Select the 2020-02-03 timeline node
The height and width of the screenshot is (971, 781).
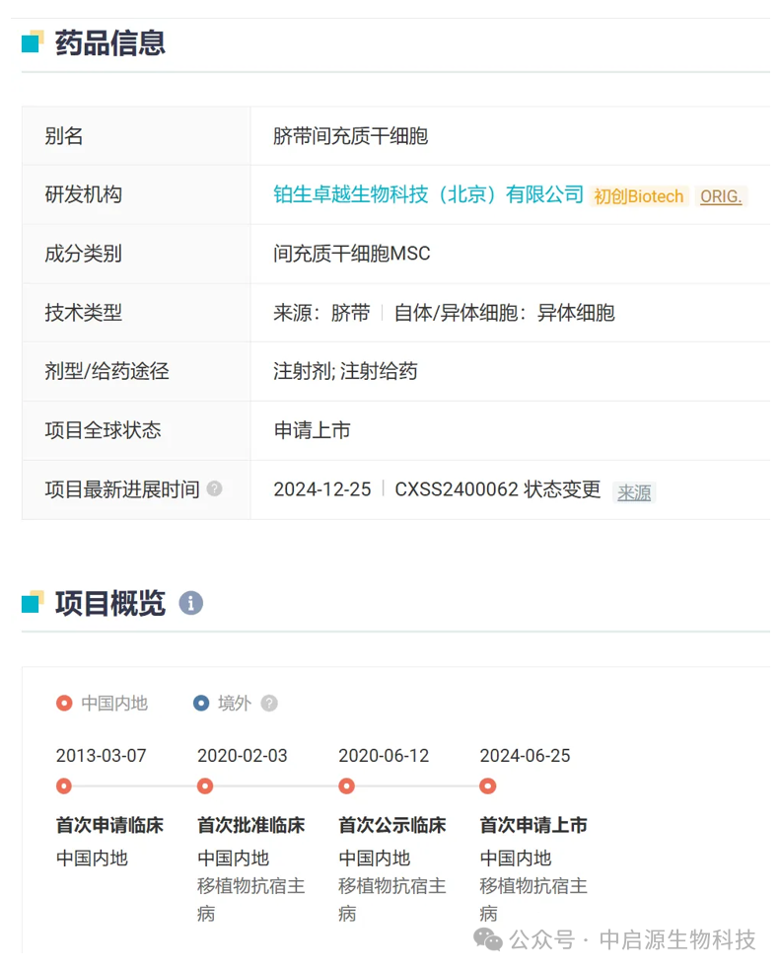click(205, 786)
